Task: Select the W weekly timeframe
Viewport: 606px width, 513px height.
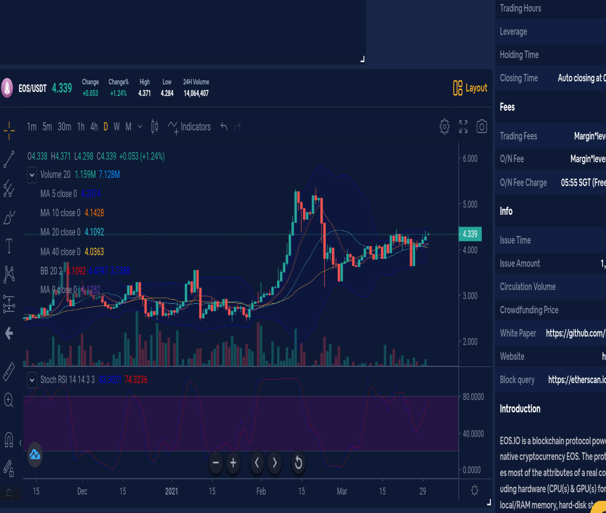Action: 117,127
